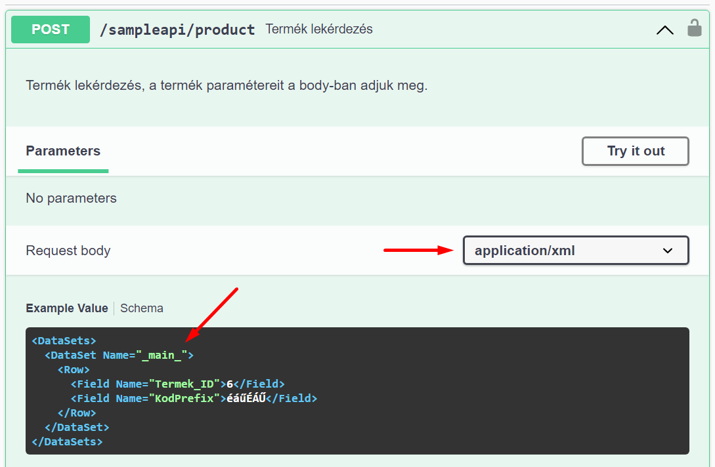Click the authorization lock icon
The width and height of the screenshot is (715, 467).
(x=694, y=28)
